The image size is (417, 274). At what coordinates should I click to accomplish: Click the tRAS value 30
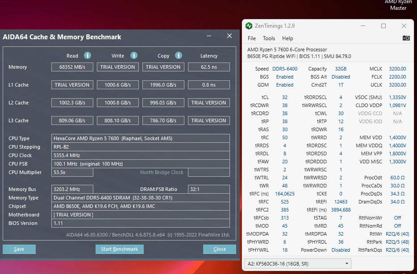point(285,129)
